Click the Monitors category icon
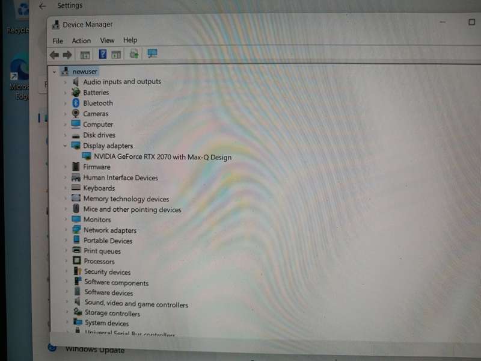481x361 pixels. (x=76, y=219)
